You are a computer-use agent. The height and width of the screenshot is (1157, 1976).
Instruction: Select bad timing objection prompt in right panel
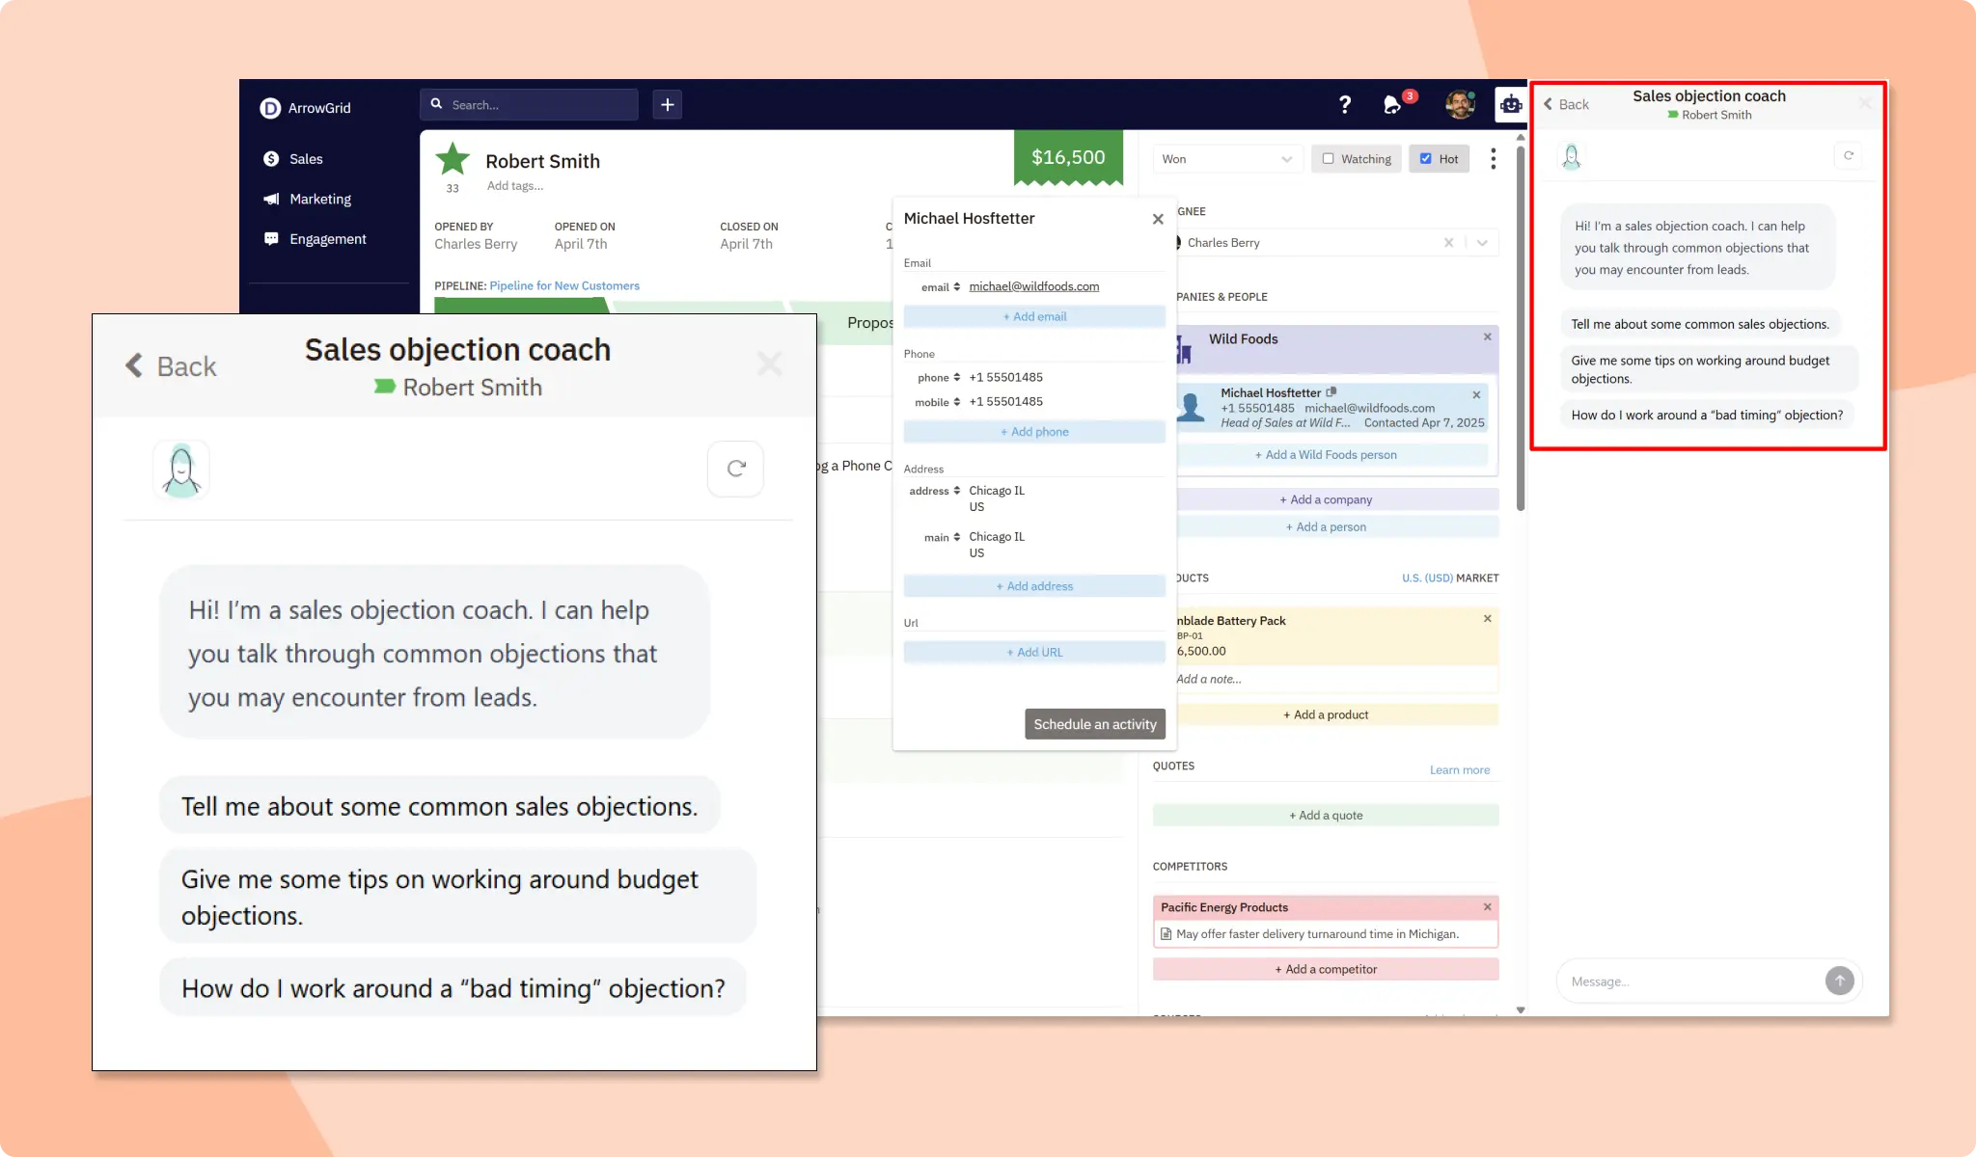(x=1707, y=416)
